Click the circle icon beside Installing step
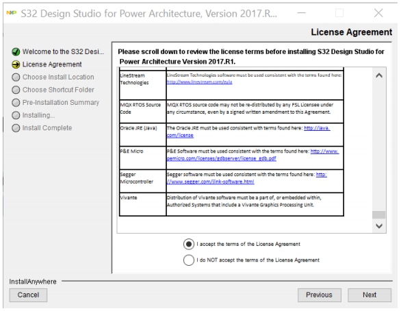The height and width of the screenshot is (311, 401). click(16, 116)
